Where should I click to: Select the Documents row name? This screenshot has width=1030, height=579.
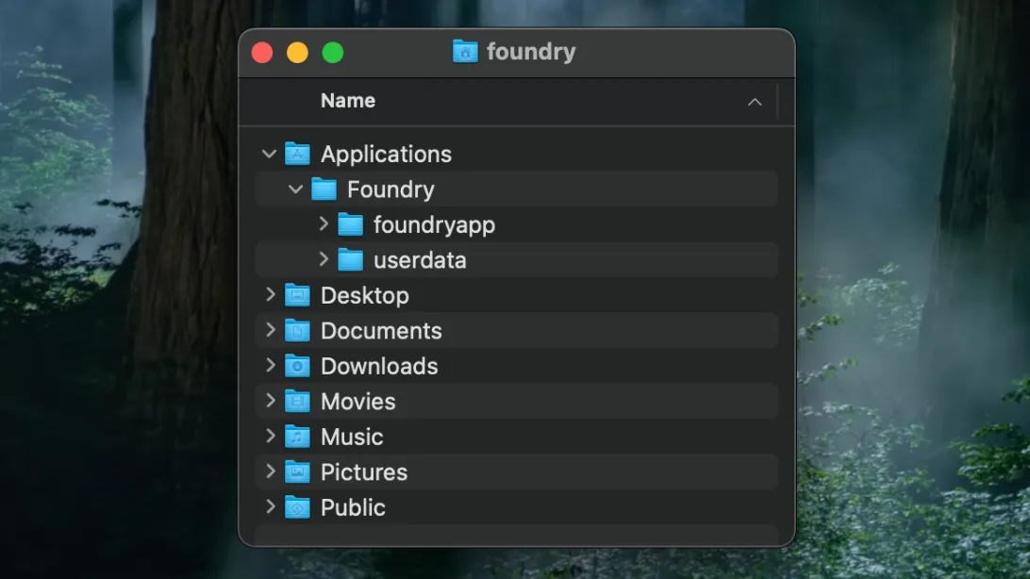pos(381,331)
